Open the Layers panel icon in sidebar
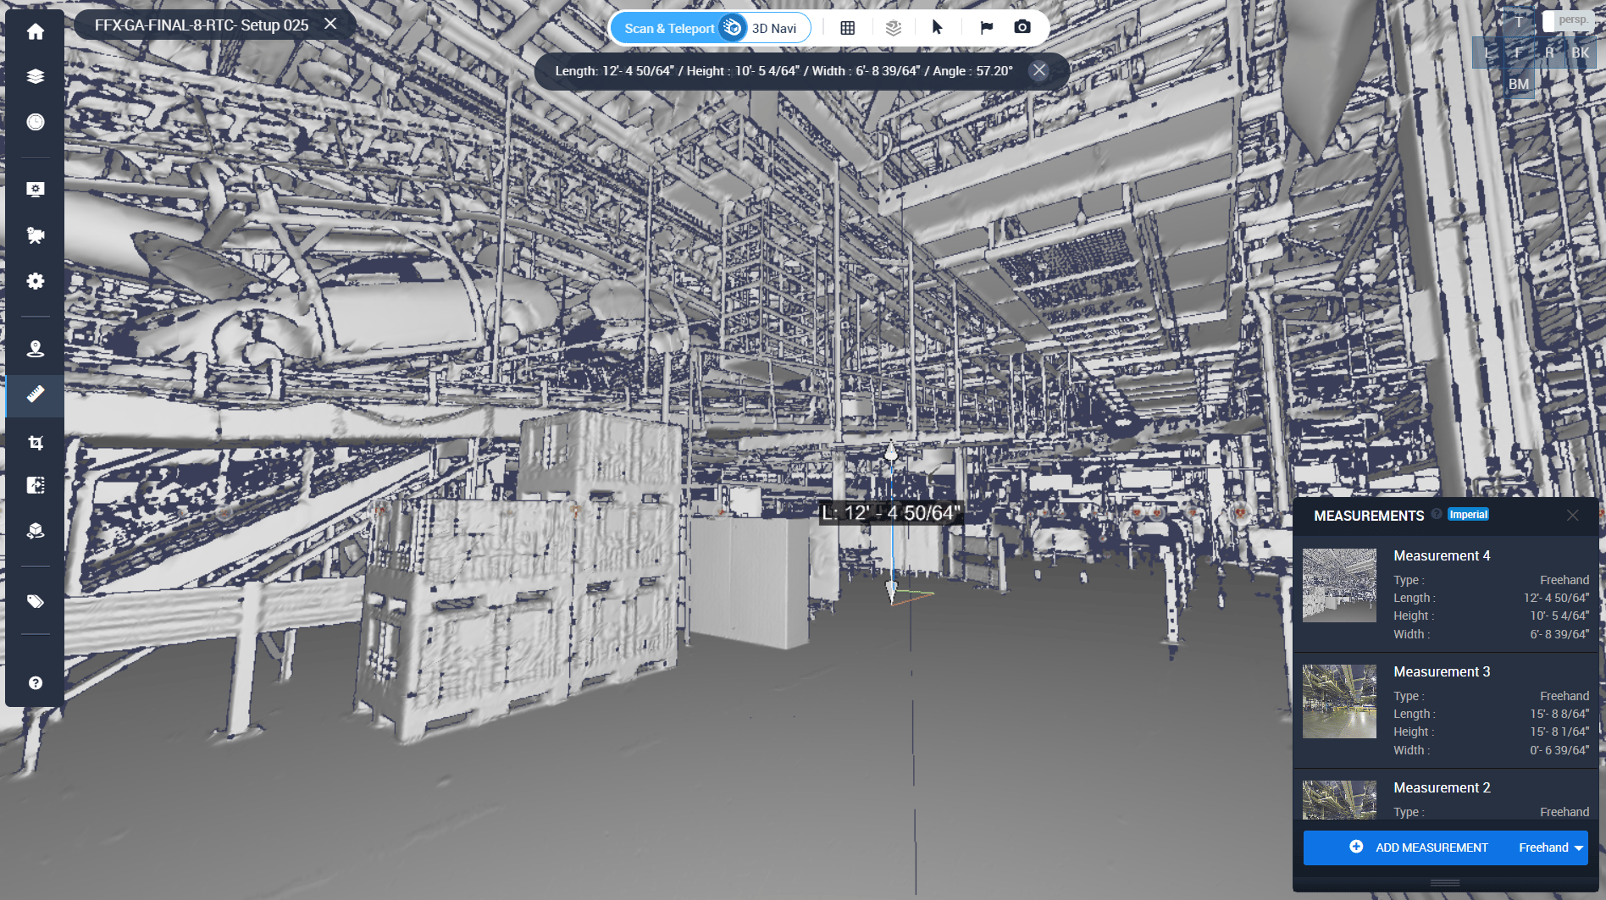This screenshot has width=1606, height=900. [x=35, y=76]
